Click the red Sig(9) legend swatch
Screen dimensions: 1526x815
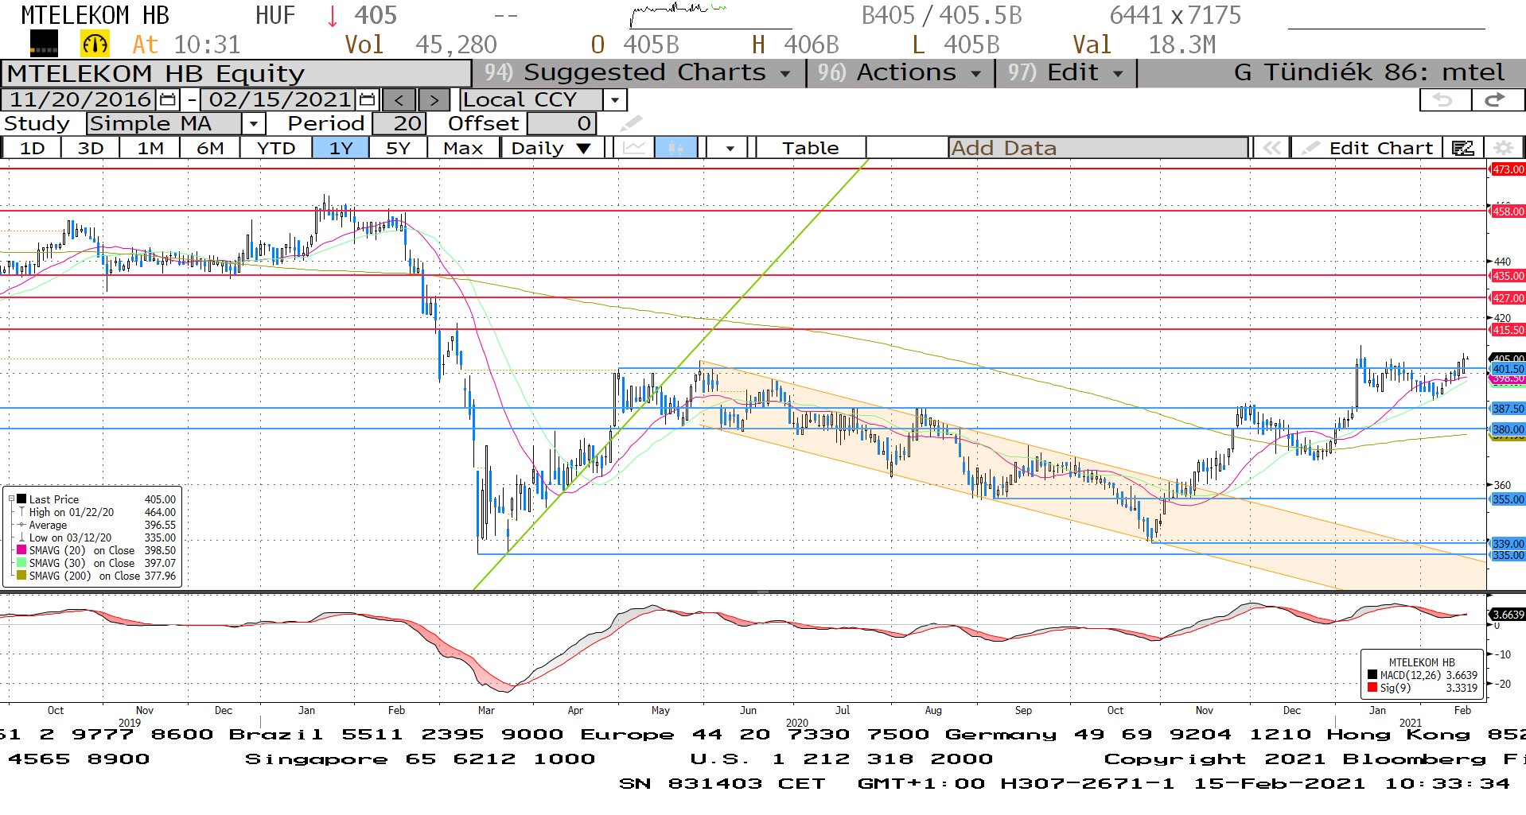pyautogui.click(x=1372, y=688)
